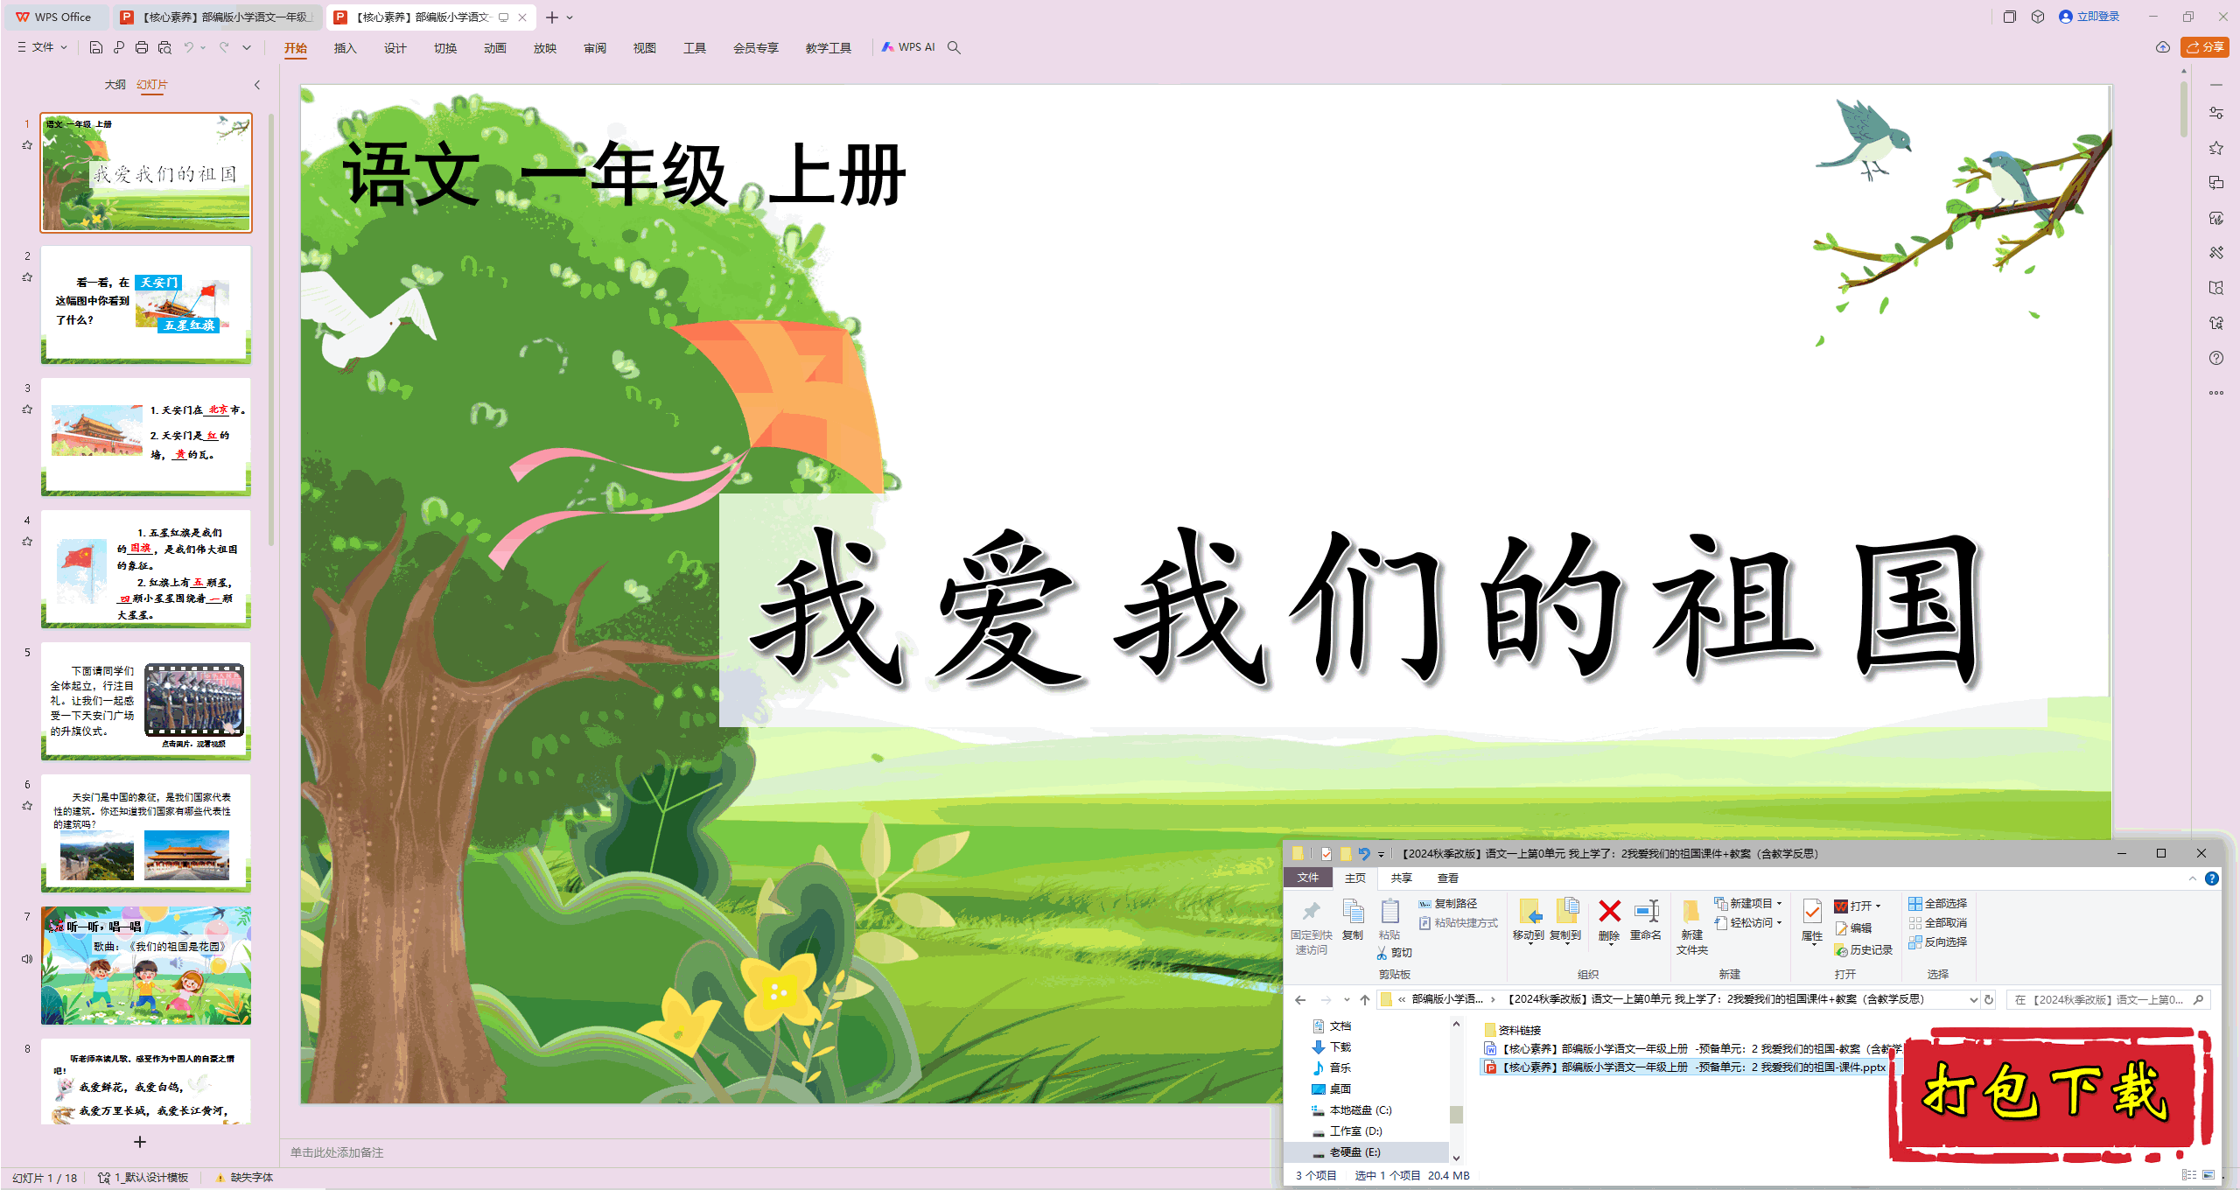Image resolution: width=2240 pixels, height=1190 pixels.
Task: Click the Print icon in WPS toolbar
Action: [142, 47]
